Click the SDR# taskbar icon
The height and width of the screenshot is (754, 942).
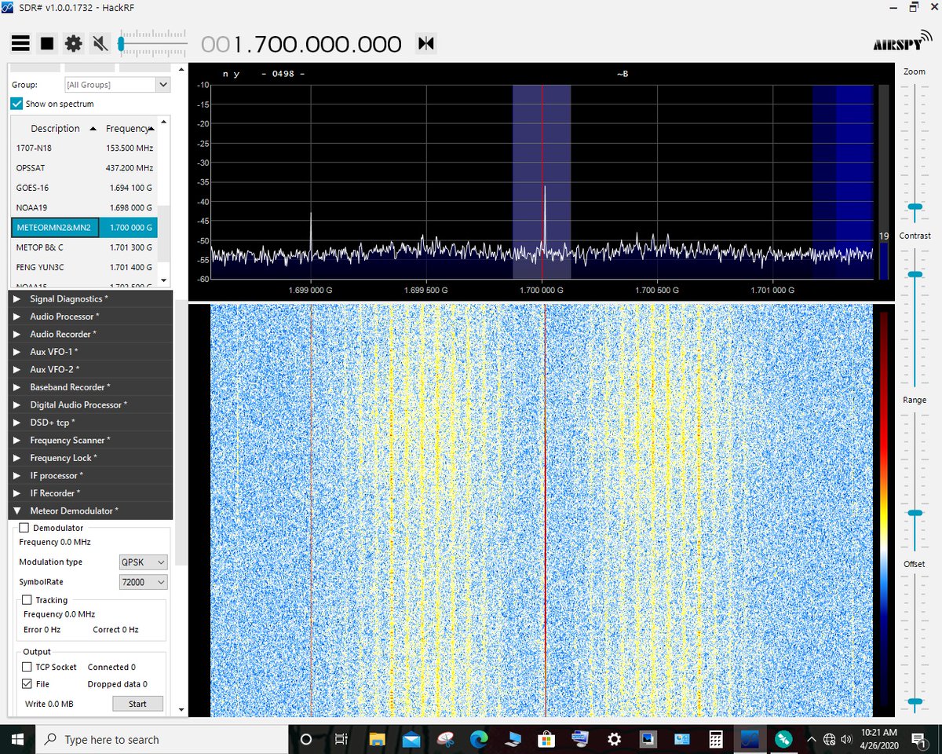tap(750, 739)
